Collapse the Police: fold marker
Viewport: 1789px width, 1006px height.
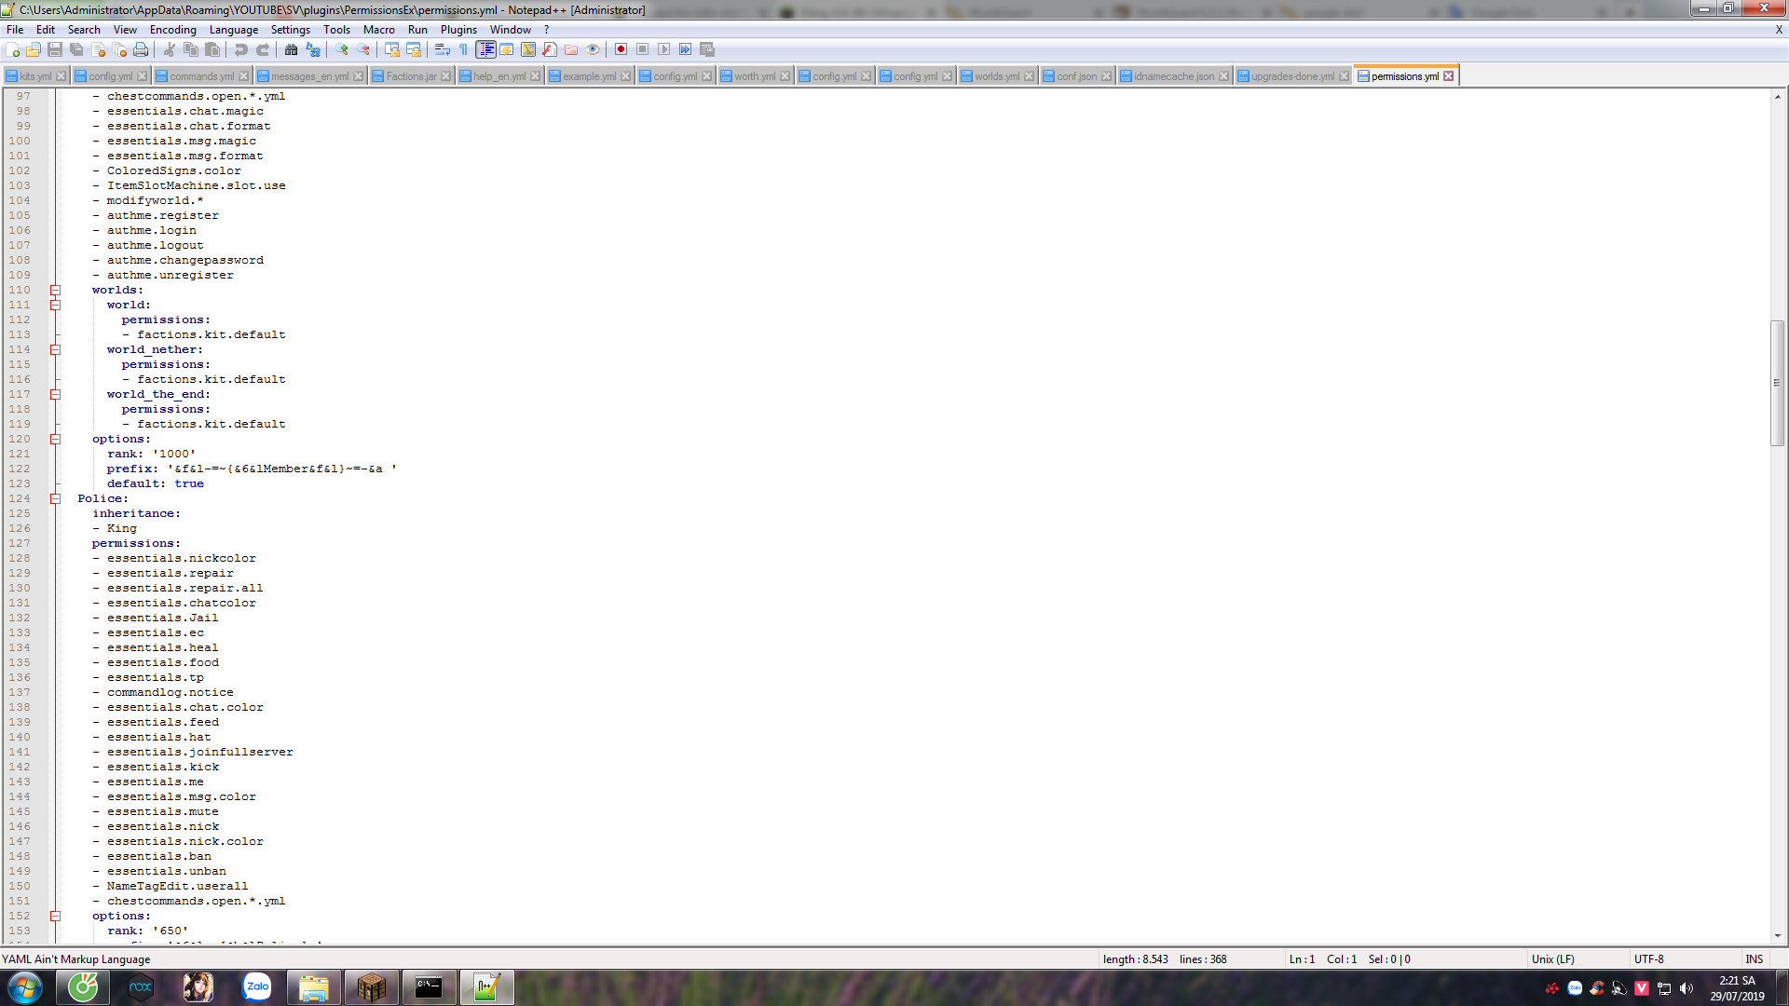point(55,499)
